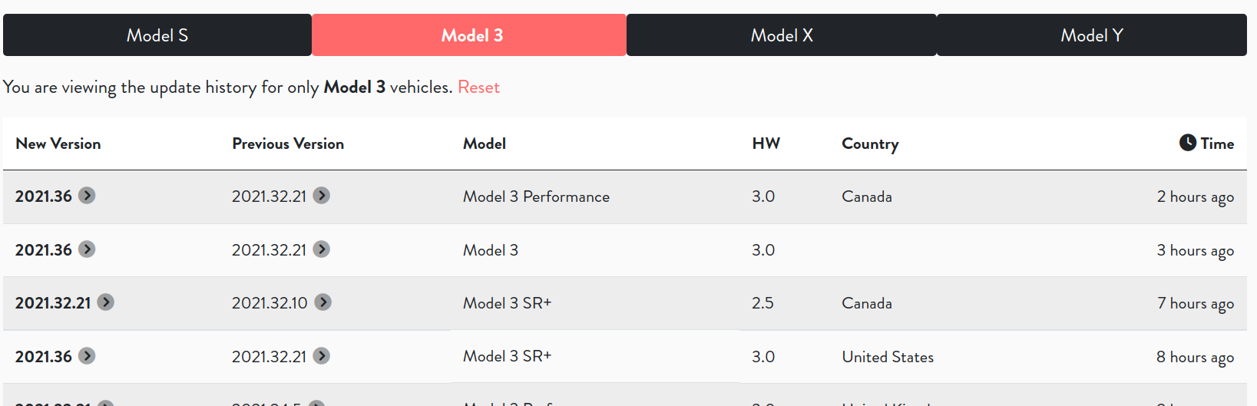
Task: Open the Model Y tab
Action: (x=1092, y=35)
